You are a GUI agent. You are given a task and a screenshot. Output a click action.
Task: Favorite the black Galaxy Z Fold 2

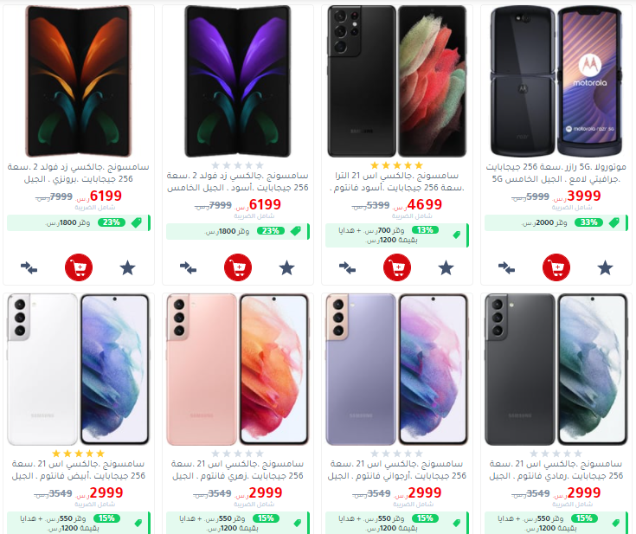click(286, 267)
